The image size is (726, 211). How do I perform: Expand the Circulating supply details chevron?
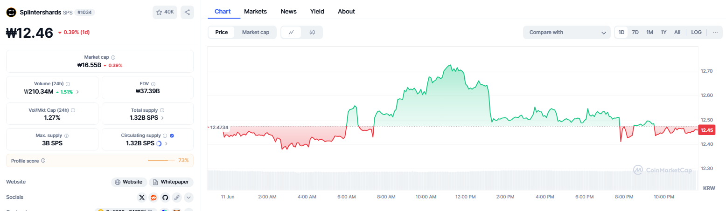[x=167, y=143]
